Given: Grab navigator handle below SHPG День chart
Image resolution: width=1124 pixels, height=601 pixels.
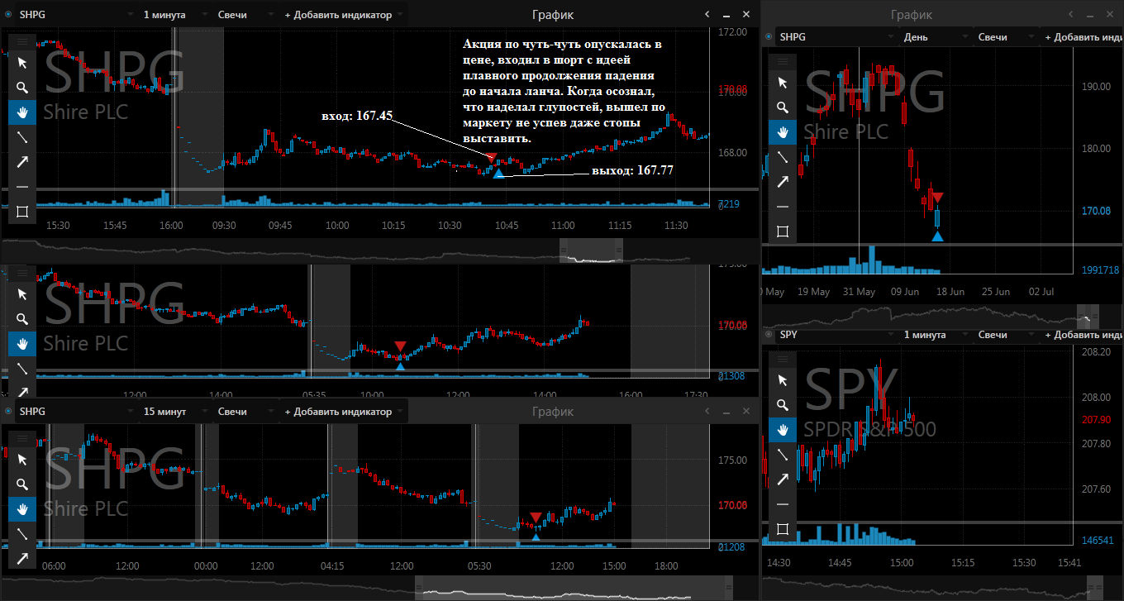Looking at the screenshot, I should click(x=1088, y=316).
